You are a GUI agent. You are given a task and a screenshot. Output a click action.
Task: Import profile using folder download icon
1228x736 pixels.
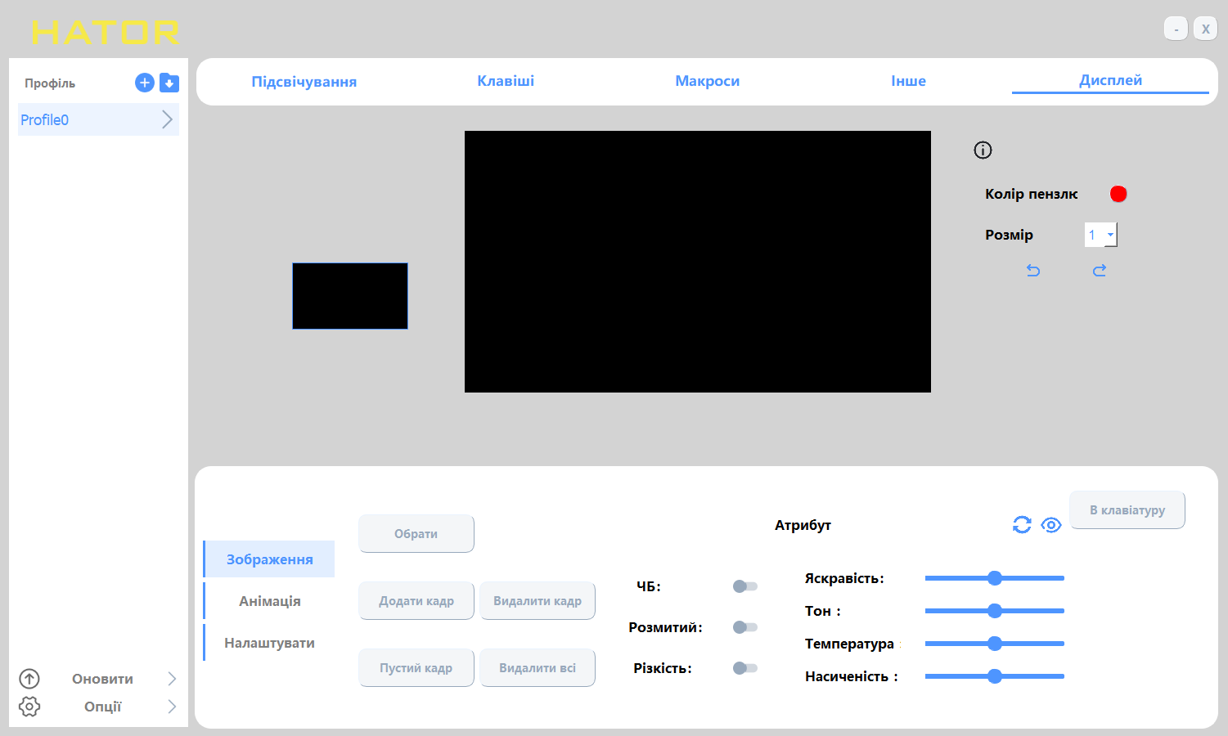pos(169,83)
